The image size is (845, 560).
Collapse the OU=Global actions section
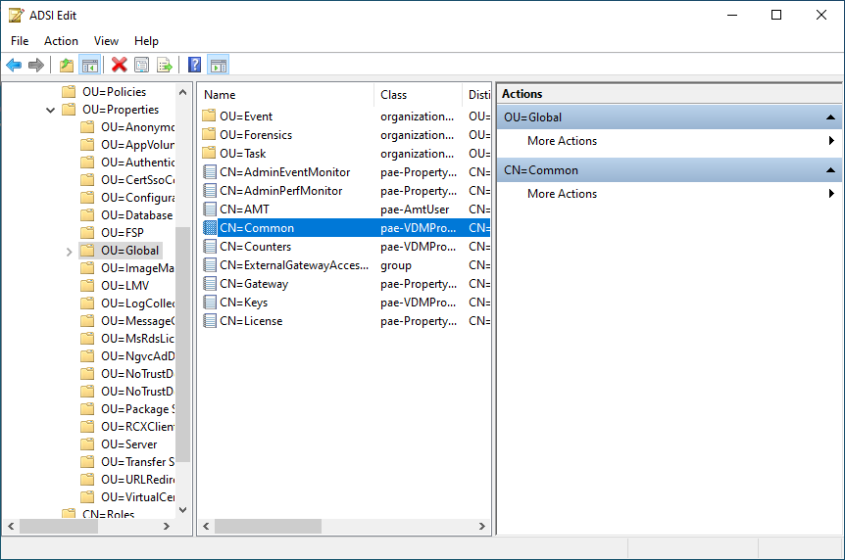click(829, 117)
